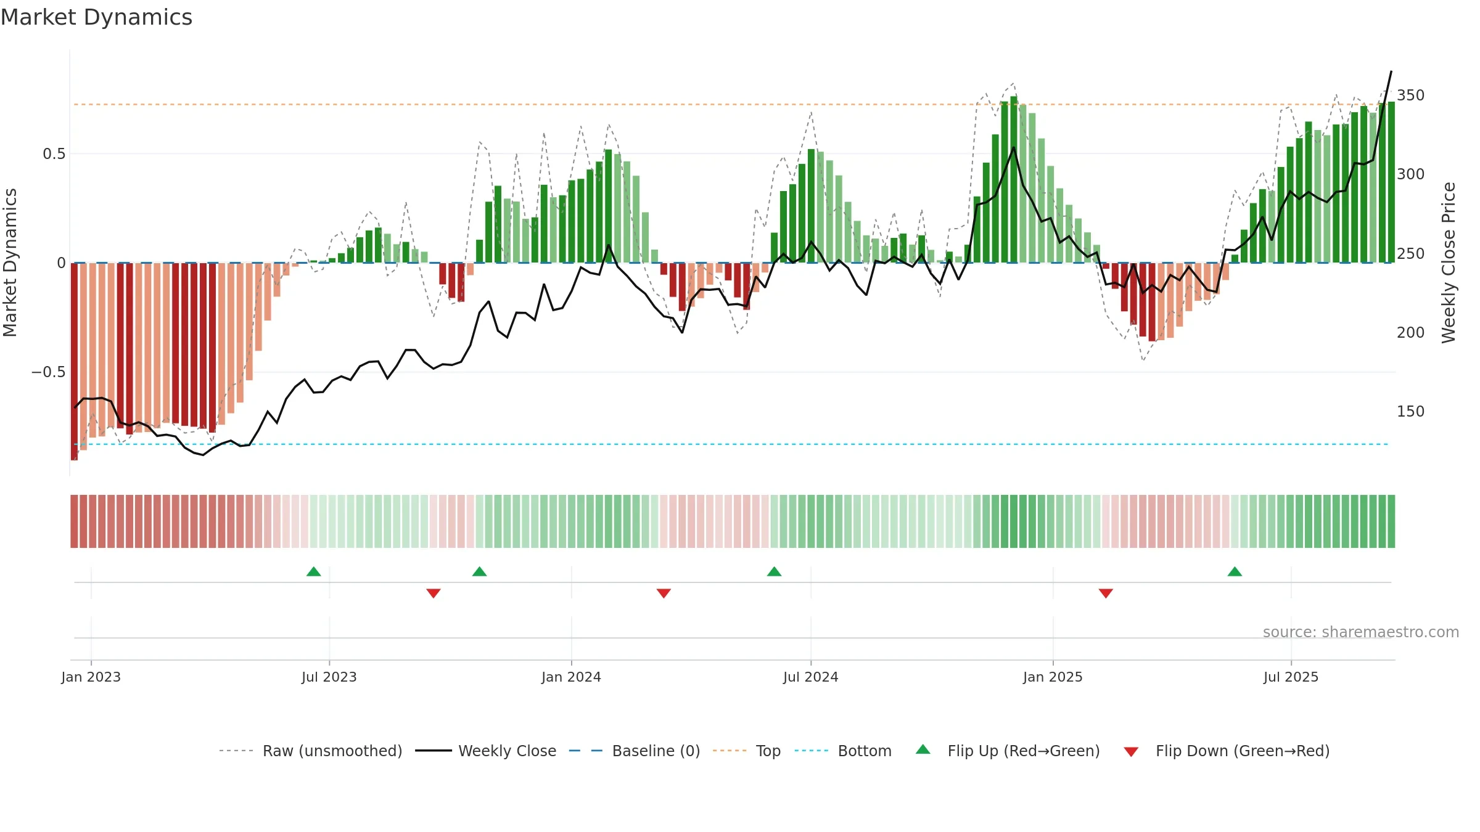Select the red flip-down marker after Jan 2024
1480x832 pixels.
tap(664, 593)
